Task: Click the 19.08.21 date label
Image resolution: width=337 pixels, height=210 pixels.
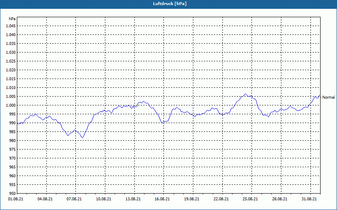Action: tap(192, 199)
